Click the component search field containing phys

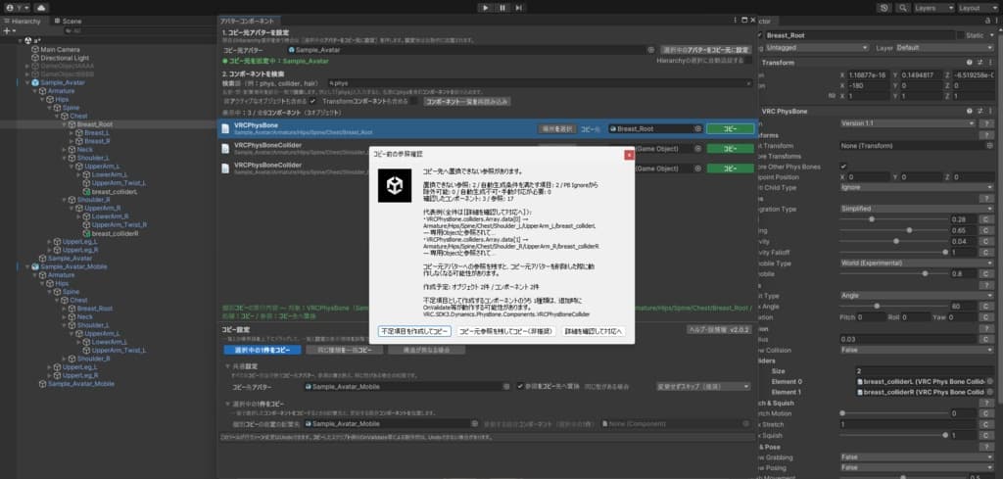(540, 83)
